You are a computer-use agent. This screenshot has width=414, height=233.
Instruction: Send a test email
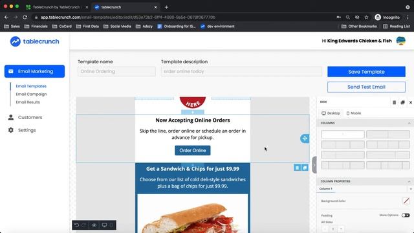point(366,87)
